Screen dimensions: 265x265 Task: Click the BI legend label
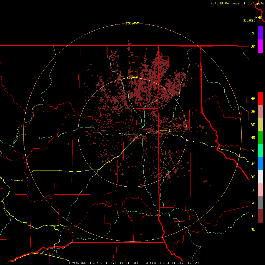coord(253,216)
